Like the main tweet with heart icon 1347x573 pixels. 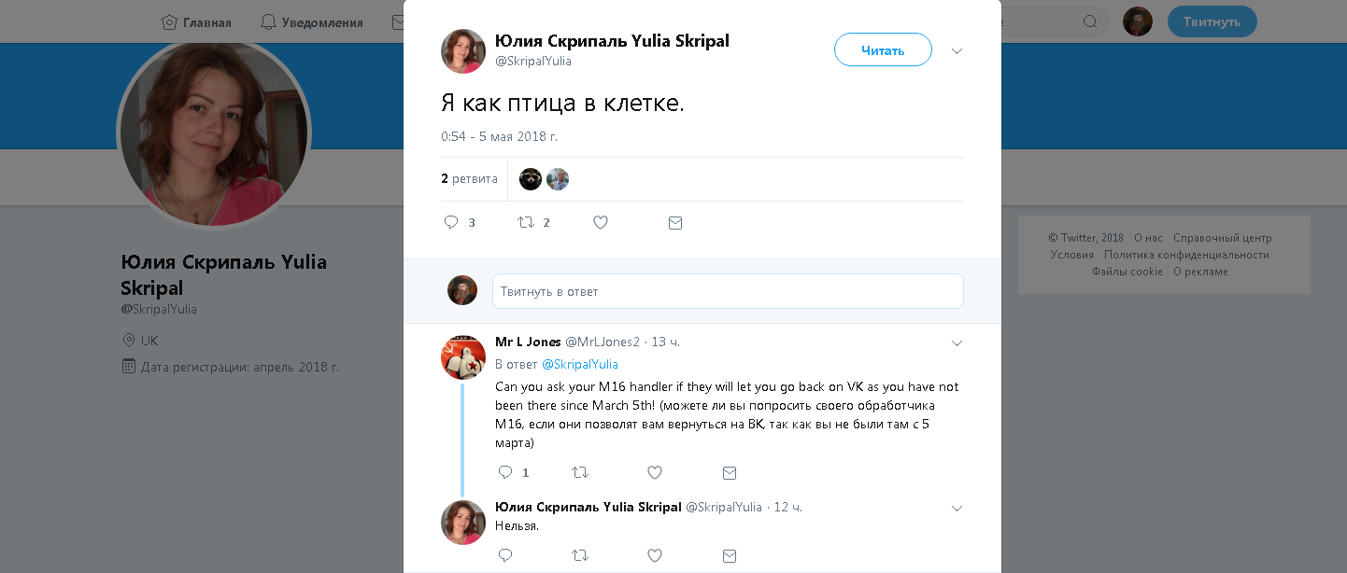point(601,223)
